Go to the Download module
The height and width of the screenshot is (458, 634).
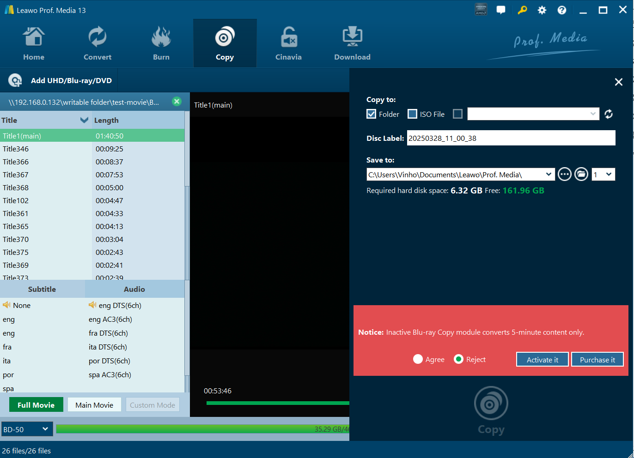click(352, 43)
